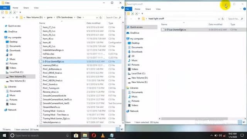Open the View tab in head light onoff window
This screenshot has height=139, width=247.
[158, 9]
